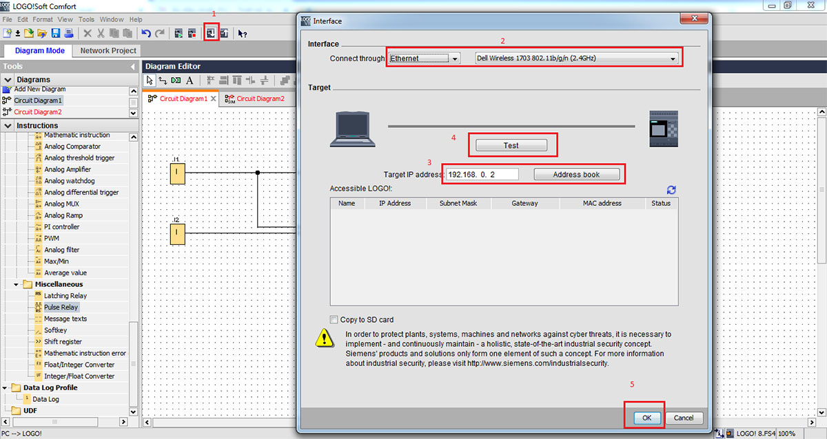Switch to the Network Project tab

108,50
